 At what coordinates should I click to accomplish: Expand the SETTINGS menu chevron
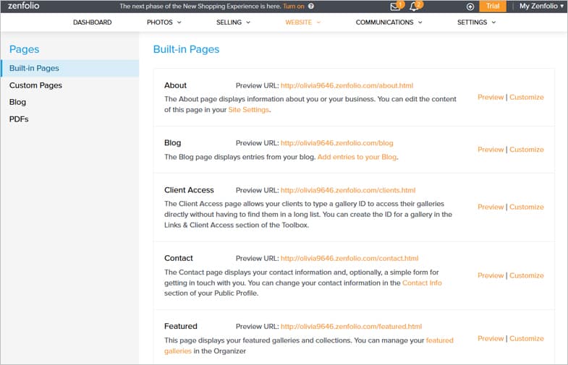point(493,22)
